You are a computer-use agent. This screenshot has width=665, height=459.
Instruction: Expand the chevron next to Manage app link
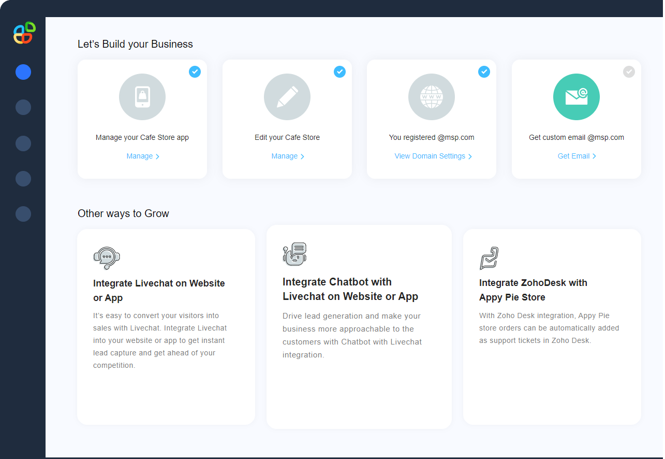pos(157,156)
